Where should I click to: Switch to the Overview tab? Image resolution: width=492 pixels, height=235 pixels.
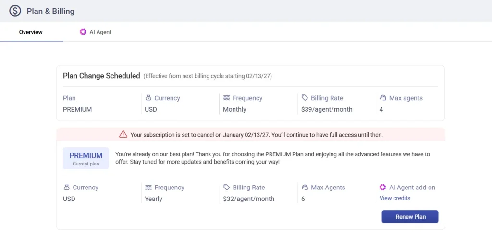(31, 32)
